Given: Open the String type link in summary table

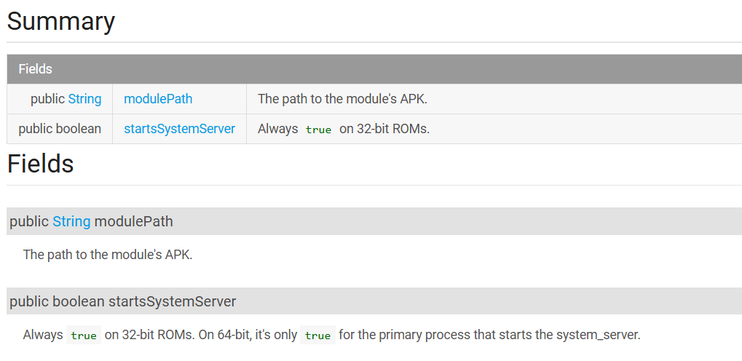Looking at the screenshot, I should coord(84,99).
